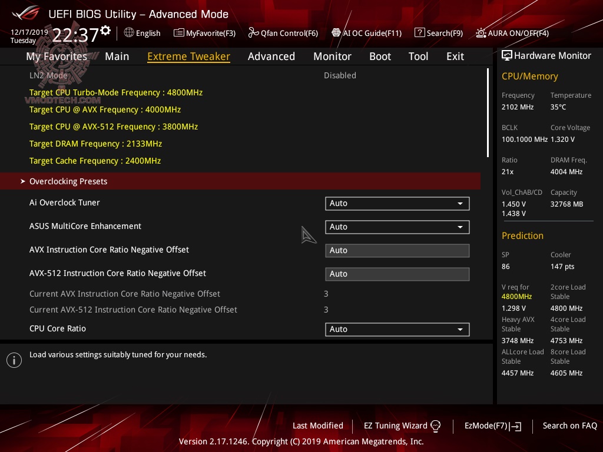
Task: Click the globe language icon
Action: [129, 33]
